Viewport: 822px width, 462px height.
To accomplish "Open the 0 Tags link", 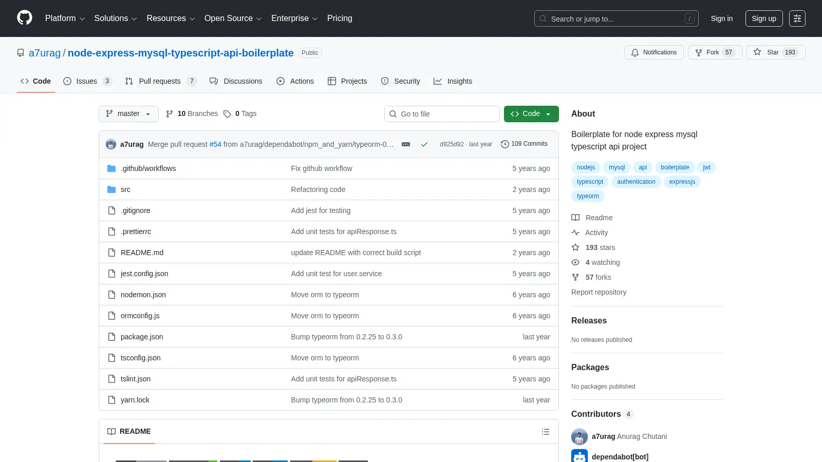I will click(x=240, y=114).
